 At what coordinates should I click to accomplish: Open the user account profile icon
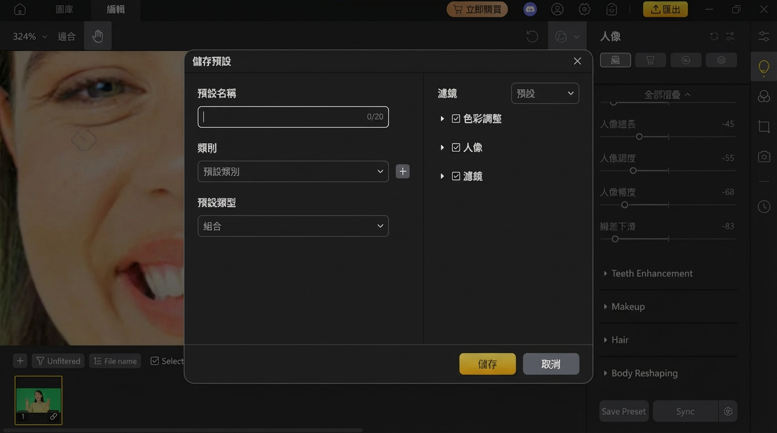557,10
